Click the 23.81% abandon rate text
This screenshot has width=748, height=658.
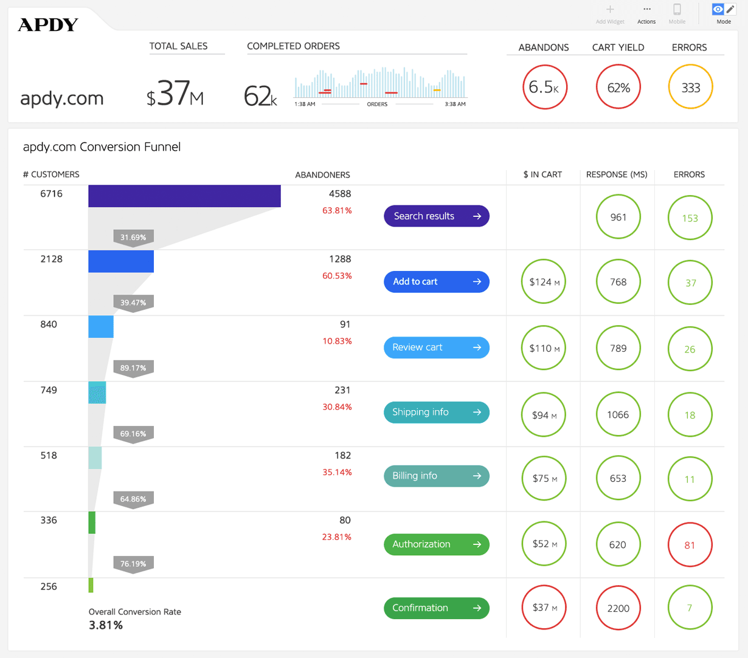337,537
